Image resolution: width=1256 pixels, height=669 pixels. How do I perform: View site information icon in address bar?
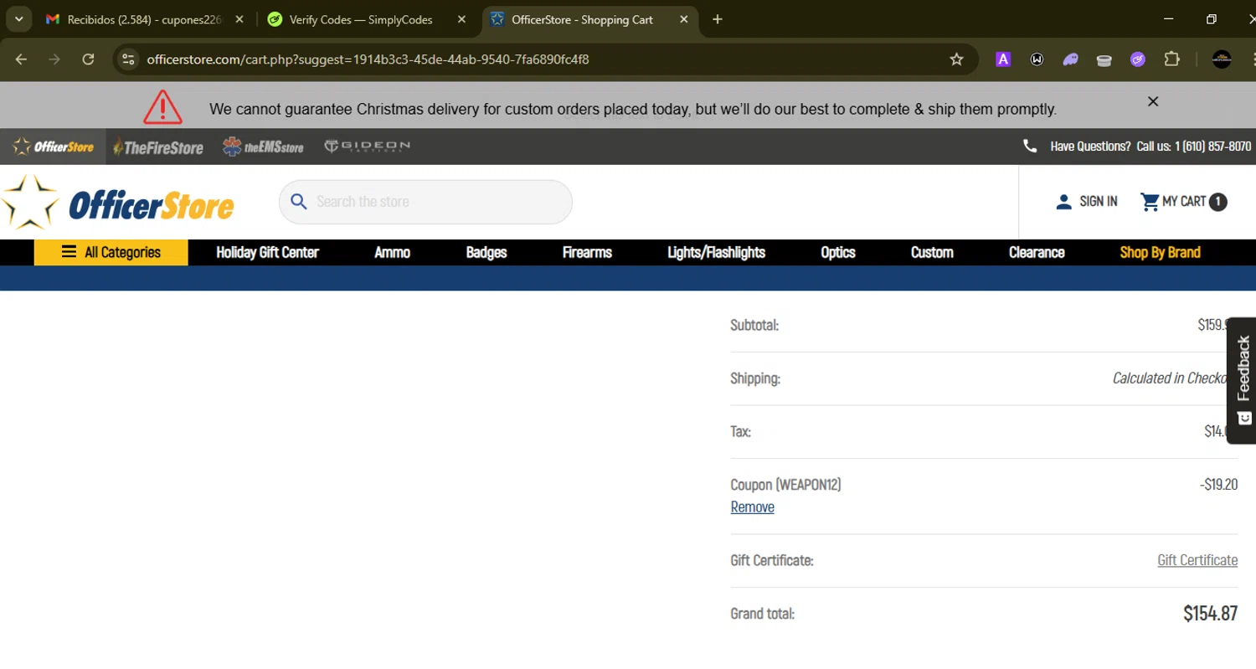point(128,59)
